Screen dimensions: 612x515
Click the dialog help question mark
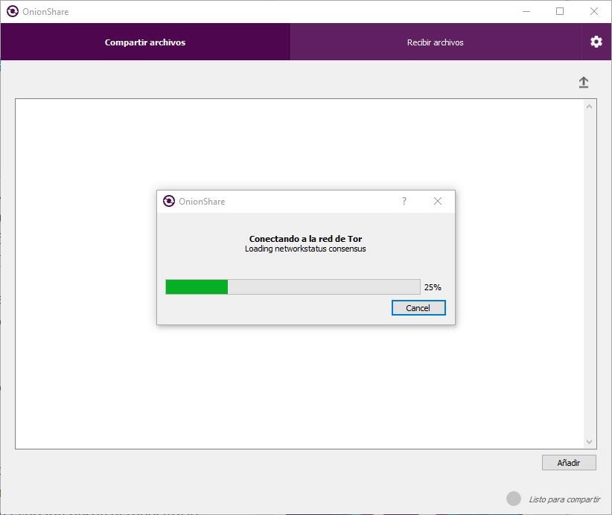coord(404,201)
